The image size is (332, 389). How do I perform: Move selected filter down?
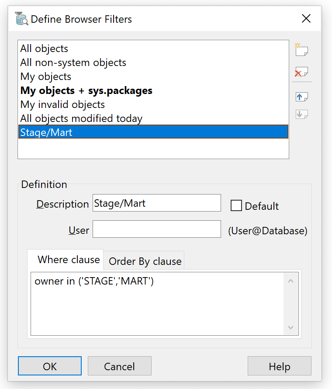[x=302, y=115]
